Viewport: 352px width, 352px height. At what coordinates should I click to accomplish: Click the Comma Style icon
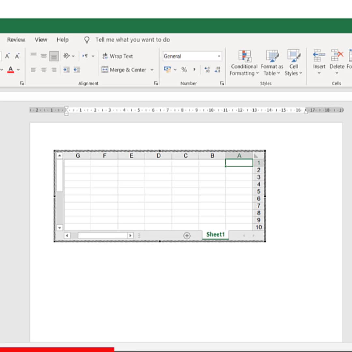194,70
